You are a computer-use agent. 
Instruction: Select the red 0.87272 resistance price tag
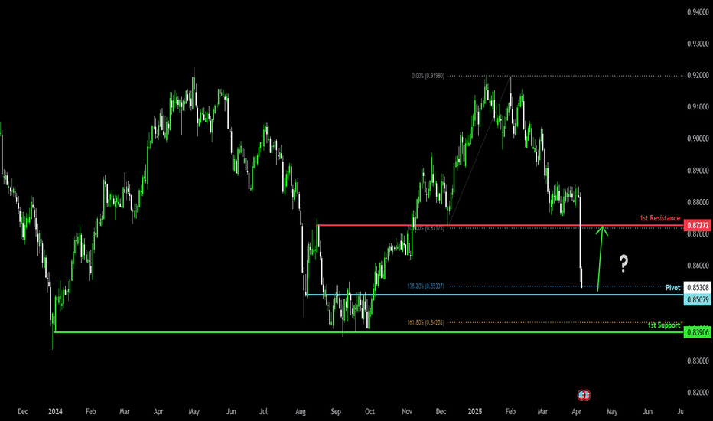698,225
